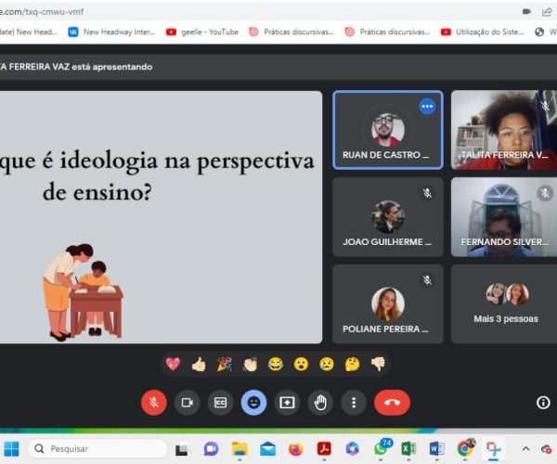
Task: Send clapping hands reaction
Action: coord(250,365)
